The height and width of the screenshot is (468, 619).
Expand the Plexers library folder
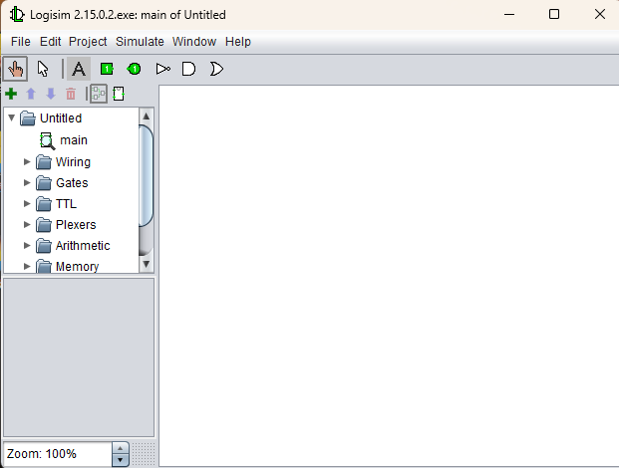tap(27, 224)
